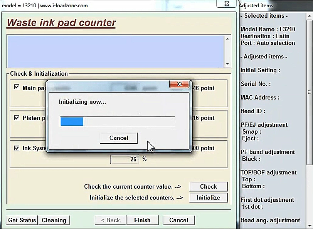Toggle the Platen pad counter checkbox
The height and width of the screenshot is (229, 313).
tap(17, 118)
